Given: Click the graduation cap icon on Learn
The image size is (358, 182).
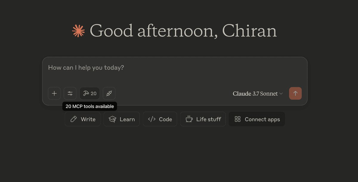Looking at the screenshot, I should [112, 119].
